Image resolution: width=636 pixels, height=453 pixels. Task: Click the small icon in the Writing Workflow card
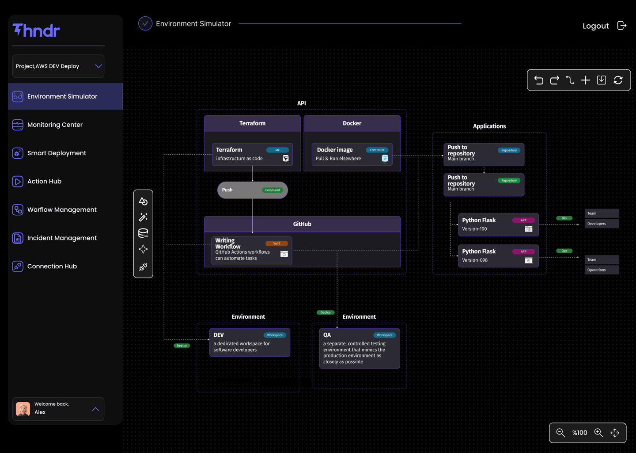(284, 254)
